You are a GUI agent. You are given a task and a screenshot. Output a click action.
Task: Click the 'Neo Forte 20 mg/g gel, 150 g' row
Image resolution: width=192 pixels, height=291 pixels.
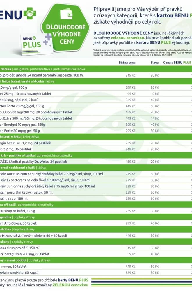96,106
